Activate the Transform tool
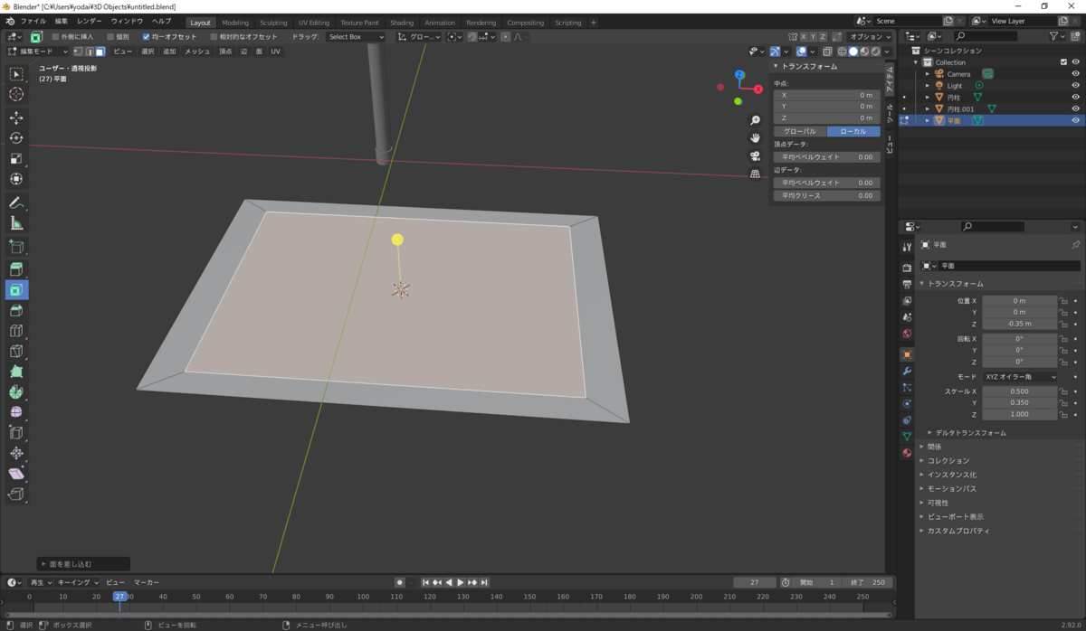 pos(16,179)
